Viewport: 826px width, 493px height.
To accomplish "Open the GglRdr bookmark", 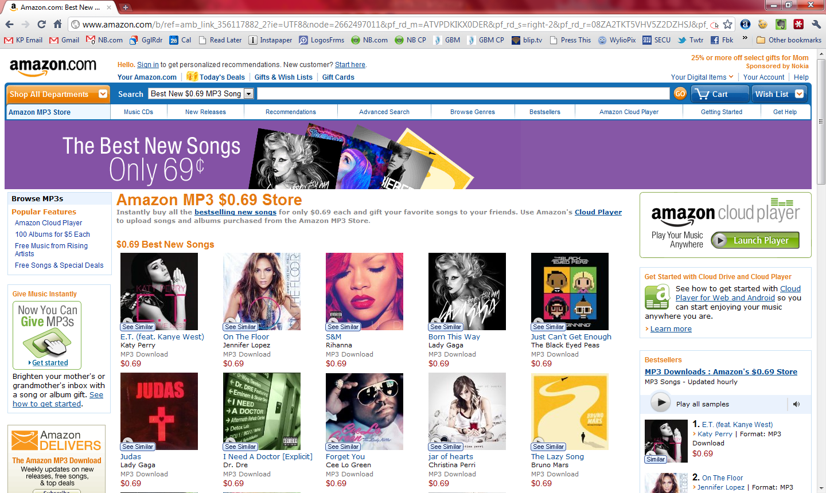I will click(x=146, y=40).
